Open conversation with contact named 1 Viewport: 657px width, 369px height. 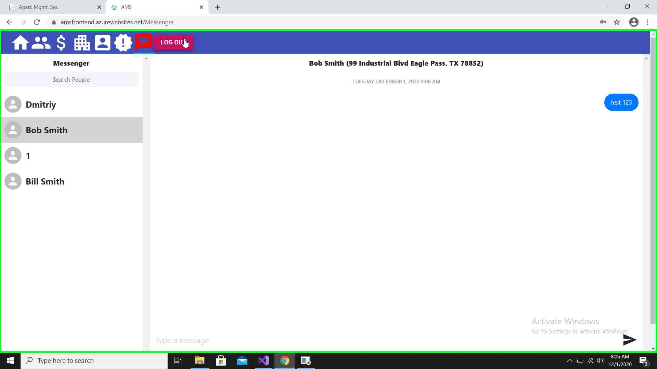click(72, 156)
